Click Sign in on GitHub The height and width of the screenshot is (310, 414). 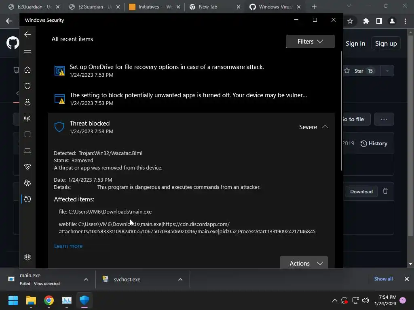click(x=355, y=44)
